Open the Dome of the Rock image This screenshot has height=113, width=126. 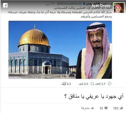coord(60,50)
